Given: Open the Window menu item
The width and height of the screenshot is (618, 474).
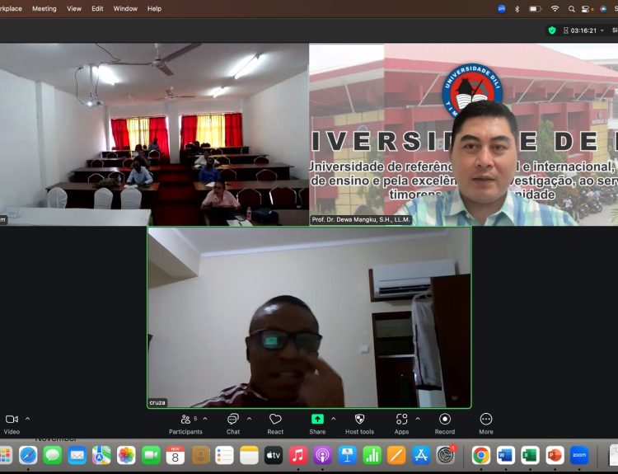Looking at the screenshot, I should click(x=125, y=9).
